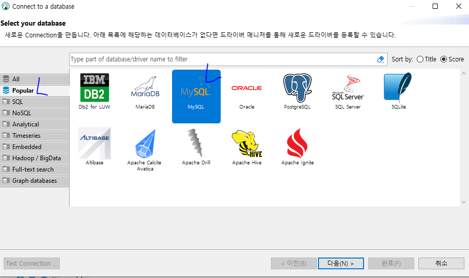The width and height of the screenshot is (469, 278).
Task: Open the Graph databases category
Action: click(x=35, y=181)
